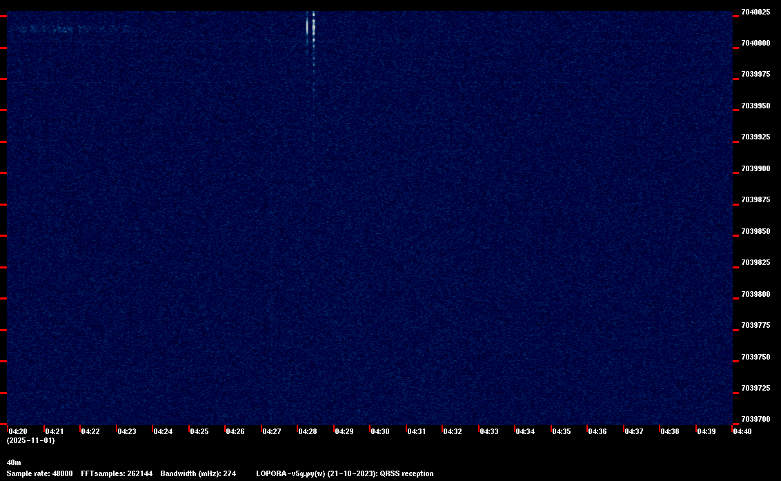781x481 pixels.
Task: Click the 7039775 frequency label
Action: tap(755, 326)
